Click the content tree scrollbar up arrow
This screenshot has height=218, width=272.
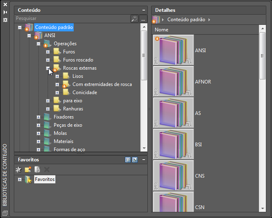tap(144, 27)
